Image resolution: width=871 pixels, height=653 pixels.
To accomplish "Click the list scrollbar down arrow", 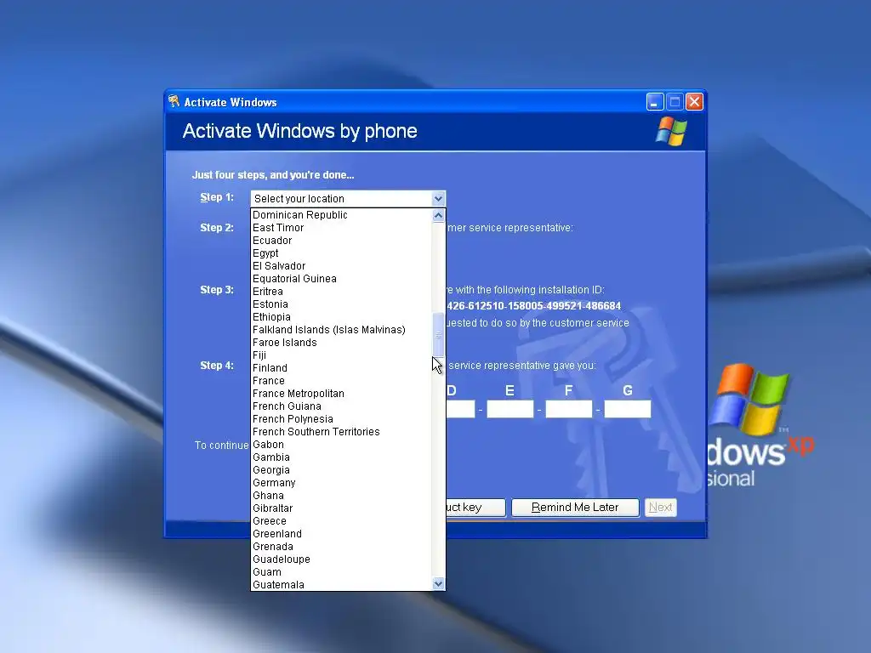I will (x=438, y=583).
